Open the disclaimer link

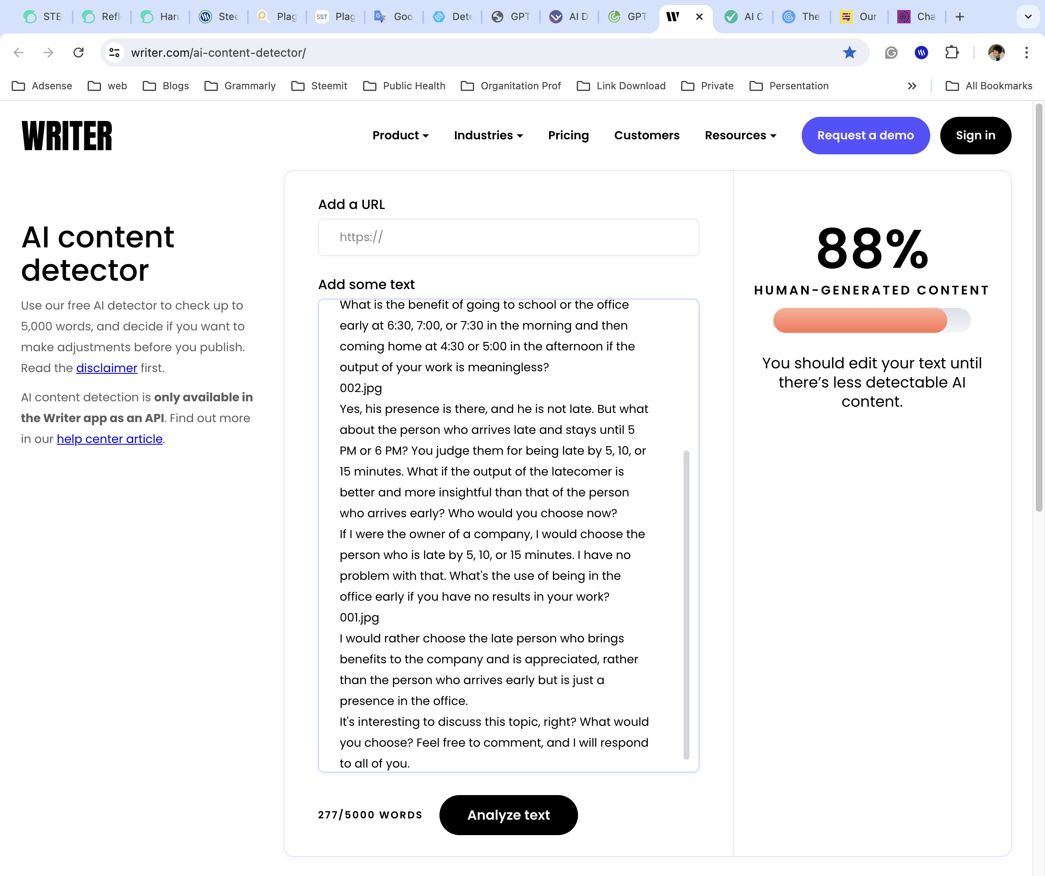click(106, 368)
